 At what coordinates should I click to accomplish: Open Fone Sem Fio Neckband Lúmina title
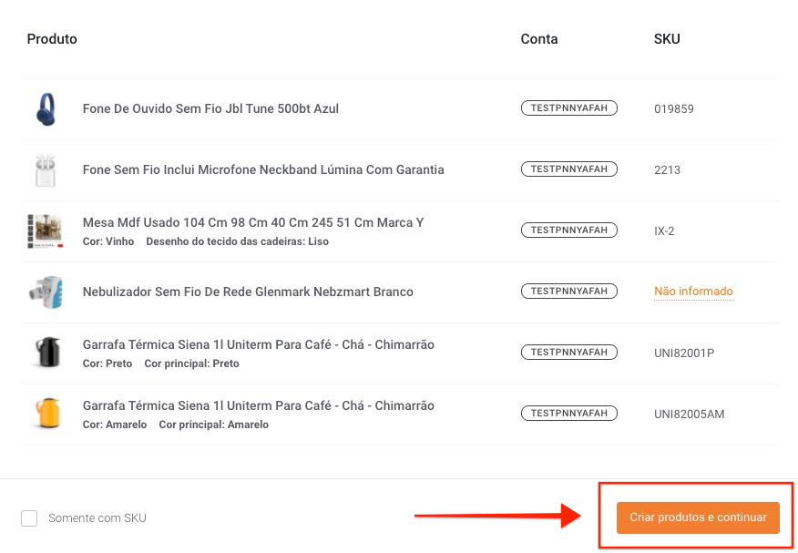(x=263, y=169)
